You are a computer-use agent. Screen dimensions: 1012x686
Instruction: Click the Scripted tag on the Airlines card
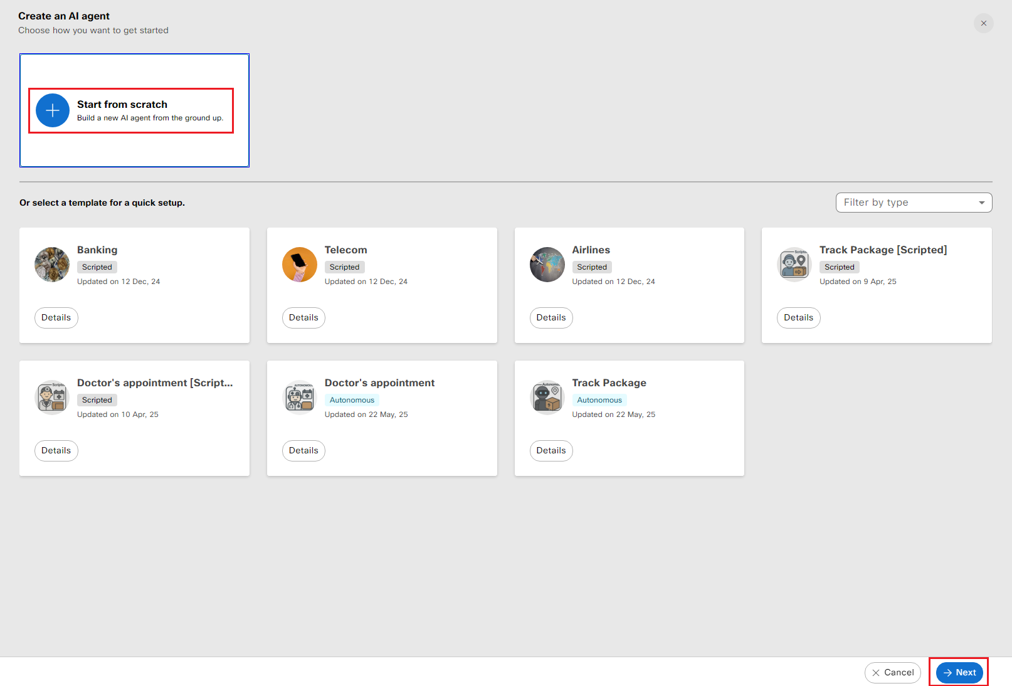click(592, 267)
